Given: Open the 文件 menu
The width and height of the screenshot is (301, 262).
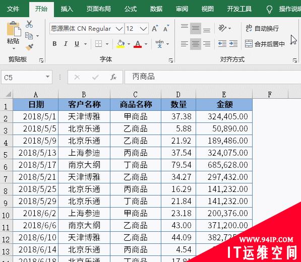Looking at the screenshot, I should (x=13, y=9).
